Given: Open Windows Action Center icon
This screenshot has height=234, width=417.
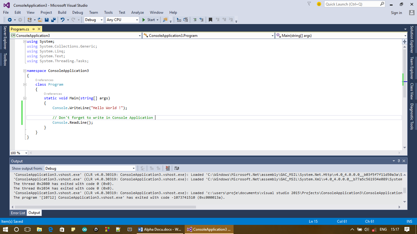Looking at the screenshot, I should 407,229.
